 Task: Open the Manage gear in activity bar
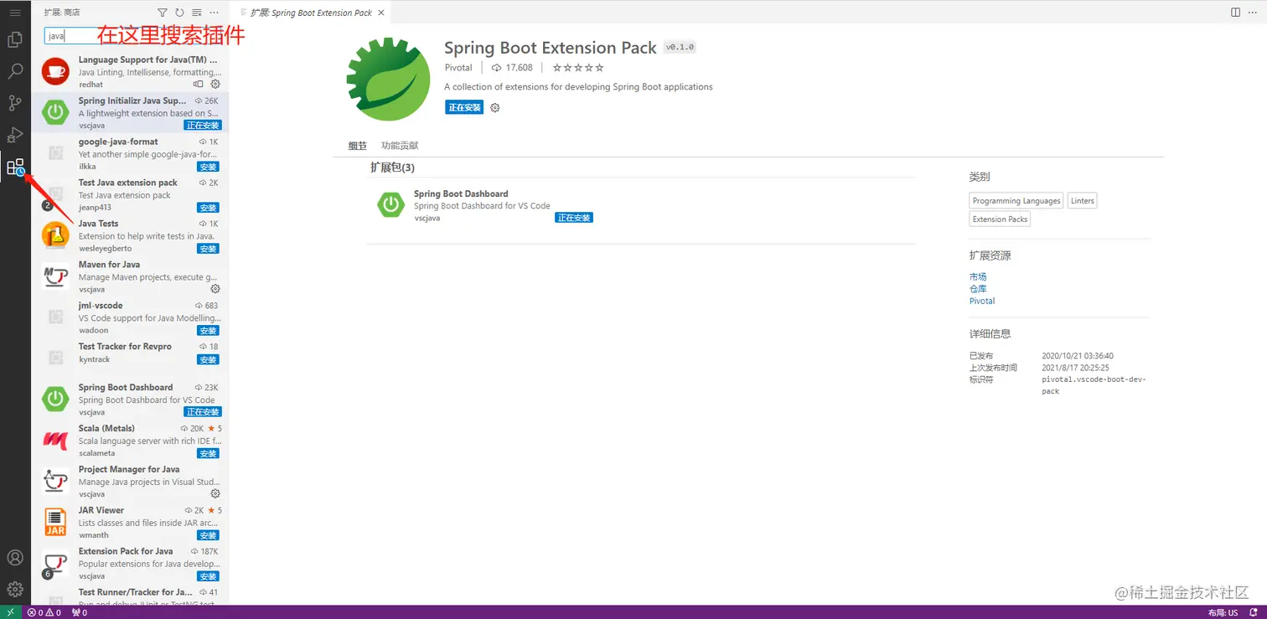click(15, 590)
